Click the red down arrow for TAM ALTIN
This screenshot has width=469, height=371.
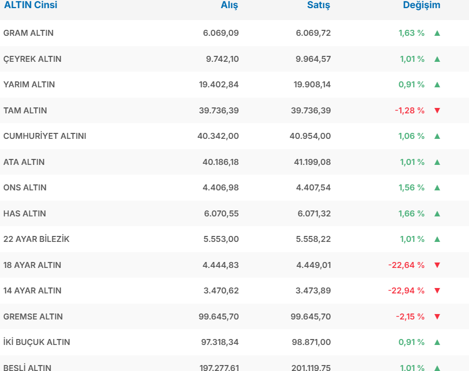point(437,111)
